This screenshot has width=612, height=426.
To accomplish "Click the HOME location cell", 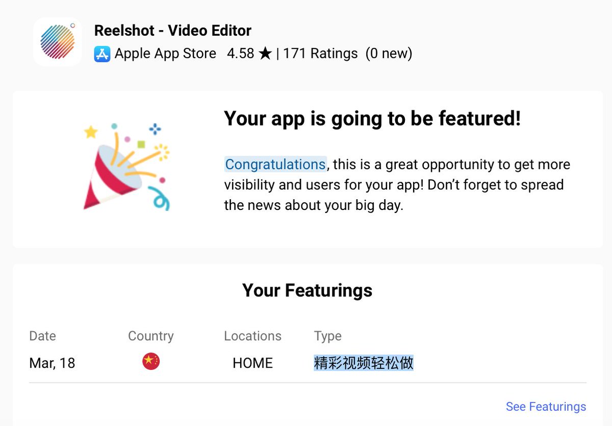I will click(x=253, y=363).
